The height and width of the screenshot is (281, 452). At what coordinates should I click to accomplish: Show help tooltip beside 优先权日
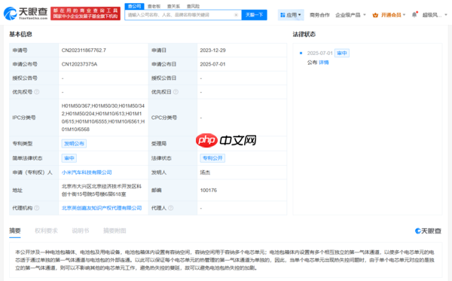(x=176, y=92)
